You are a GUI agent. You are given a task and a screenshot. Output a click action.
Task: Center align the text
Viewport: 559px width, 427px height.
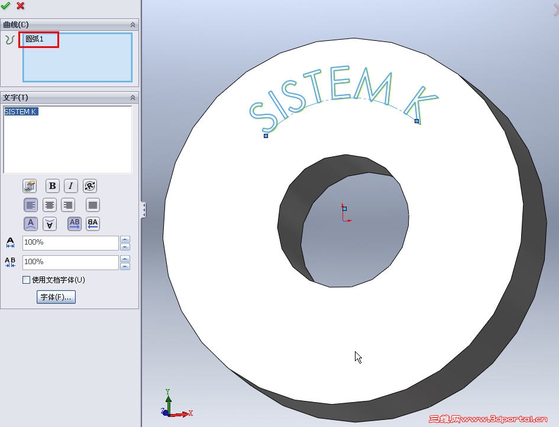(x=50, y=205)
